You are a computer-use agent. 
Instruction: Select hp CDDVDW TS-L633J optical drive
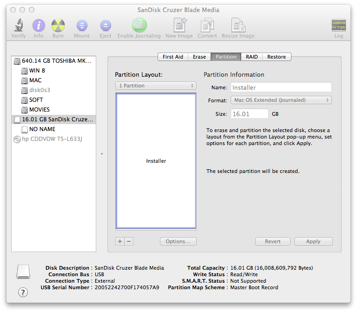pyautogui.click(x=54, y=139)
